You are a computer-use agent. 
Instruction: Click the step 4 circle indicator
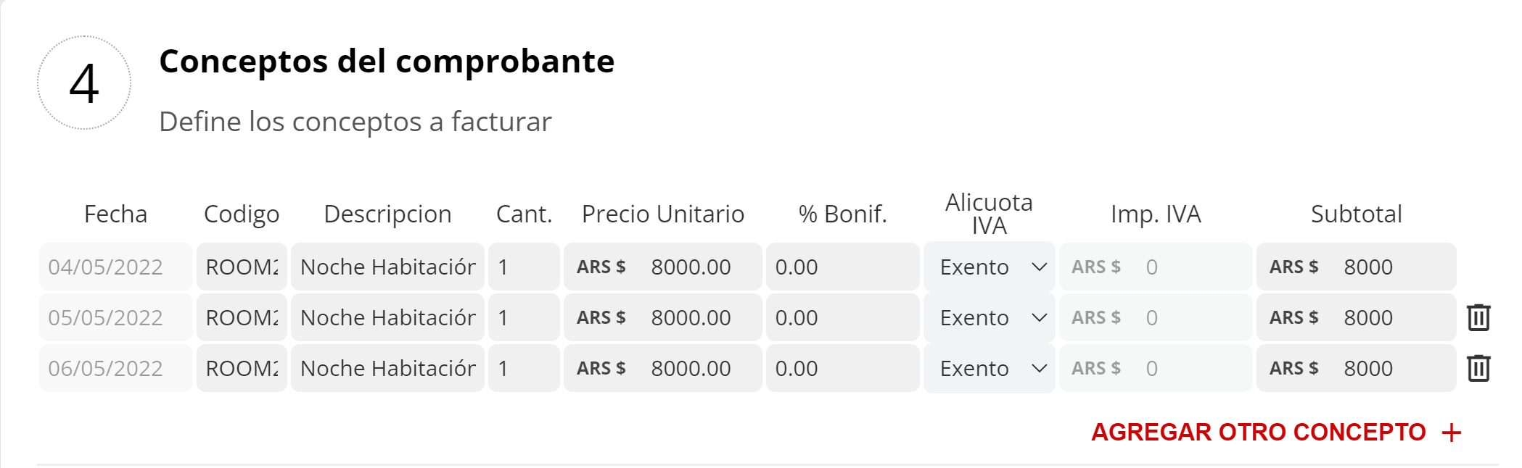[84, 83]
